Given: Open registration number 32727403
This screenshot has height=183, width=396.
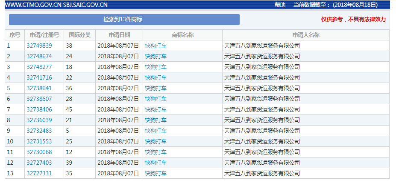Looking at the screenshot, I should pyautogui.click(x=39, y=163).
